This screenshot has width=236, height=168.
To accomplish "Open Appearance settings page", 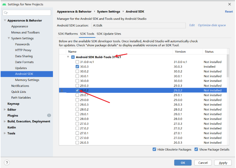I will click(20, 26).
